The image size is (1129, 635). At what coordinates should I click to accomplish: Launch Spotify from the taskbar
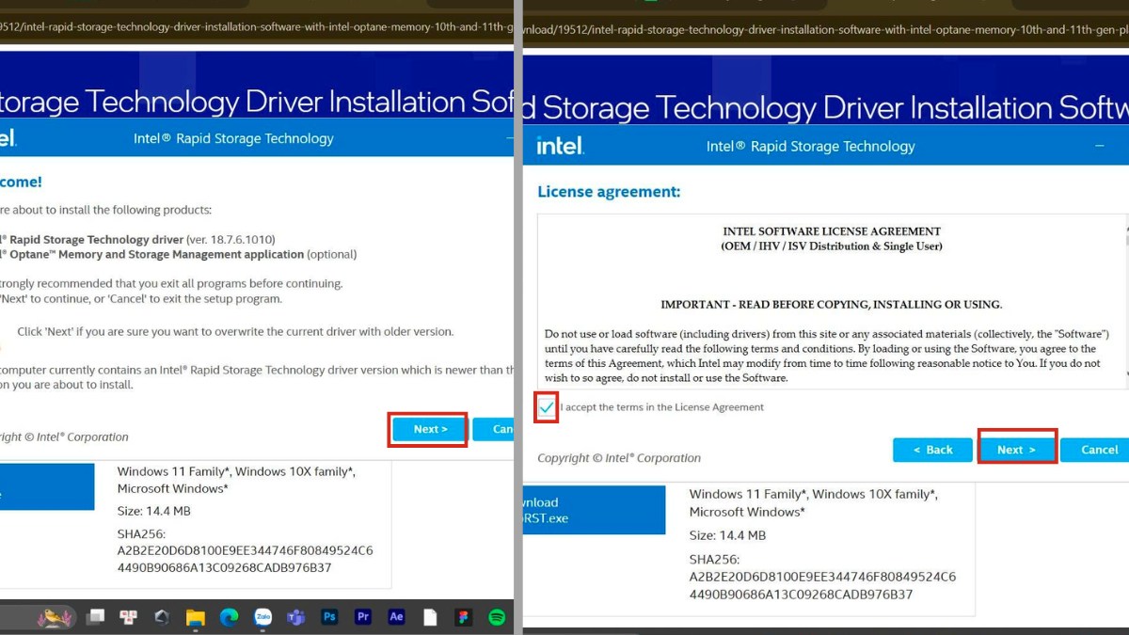[x=496, y=617]
